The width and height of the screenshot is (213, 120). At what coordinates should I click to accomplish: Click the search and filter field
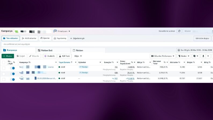point(106,44)
